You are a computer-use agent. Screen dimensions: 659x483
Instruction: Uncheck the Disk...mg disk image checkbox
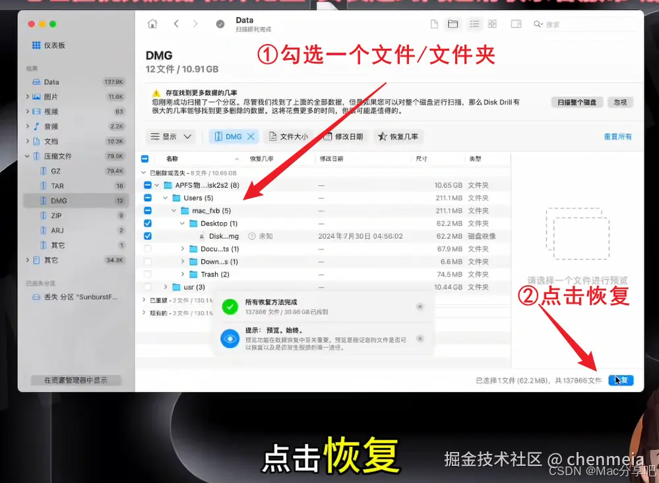coord(148,236)
